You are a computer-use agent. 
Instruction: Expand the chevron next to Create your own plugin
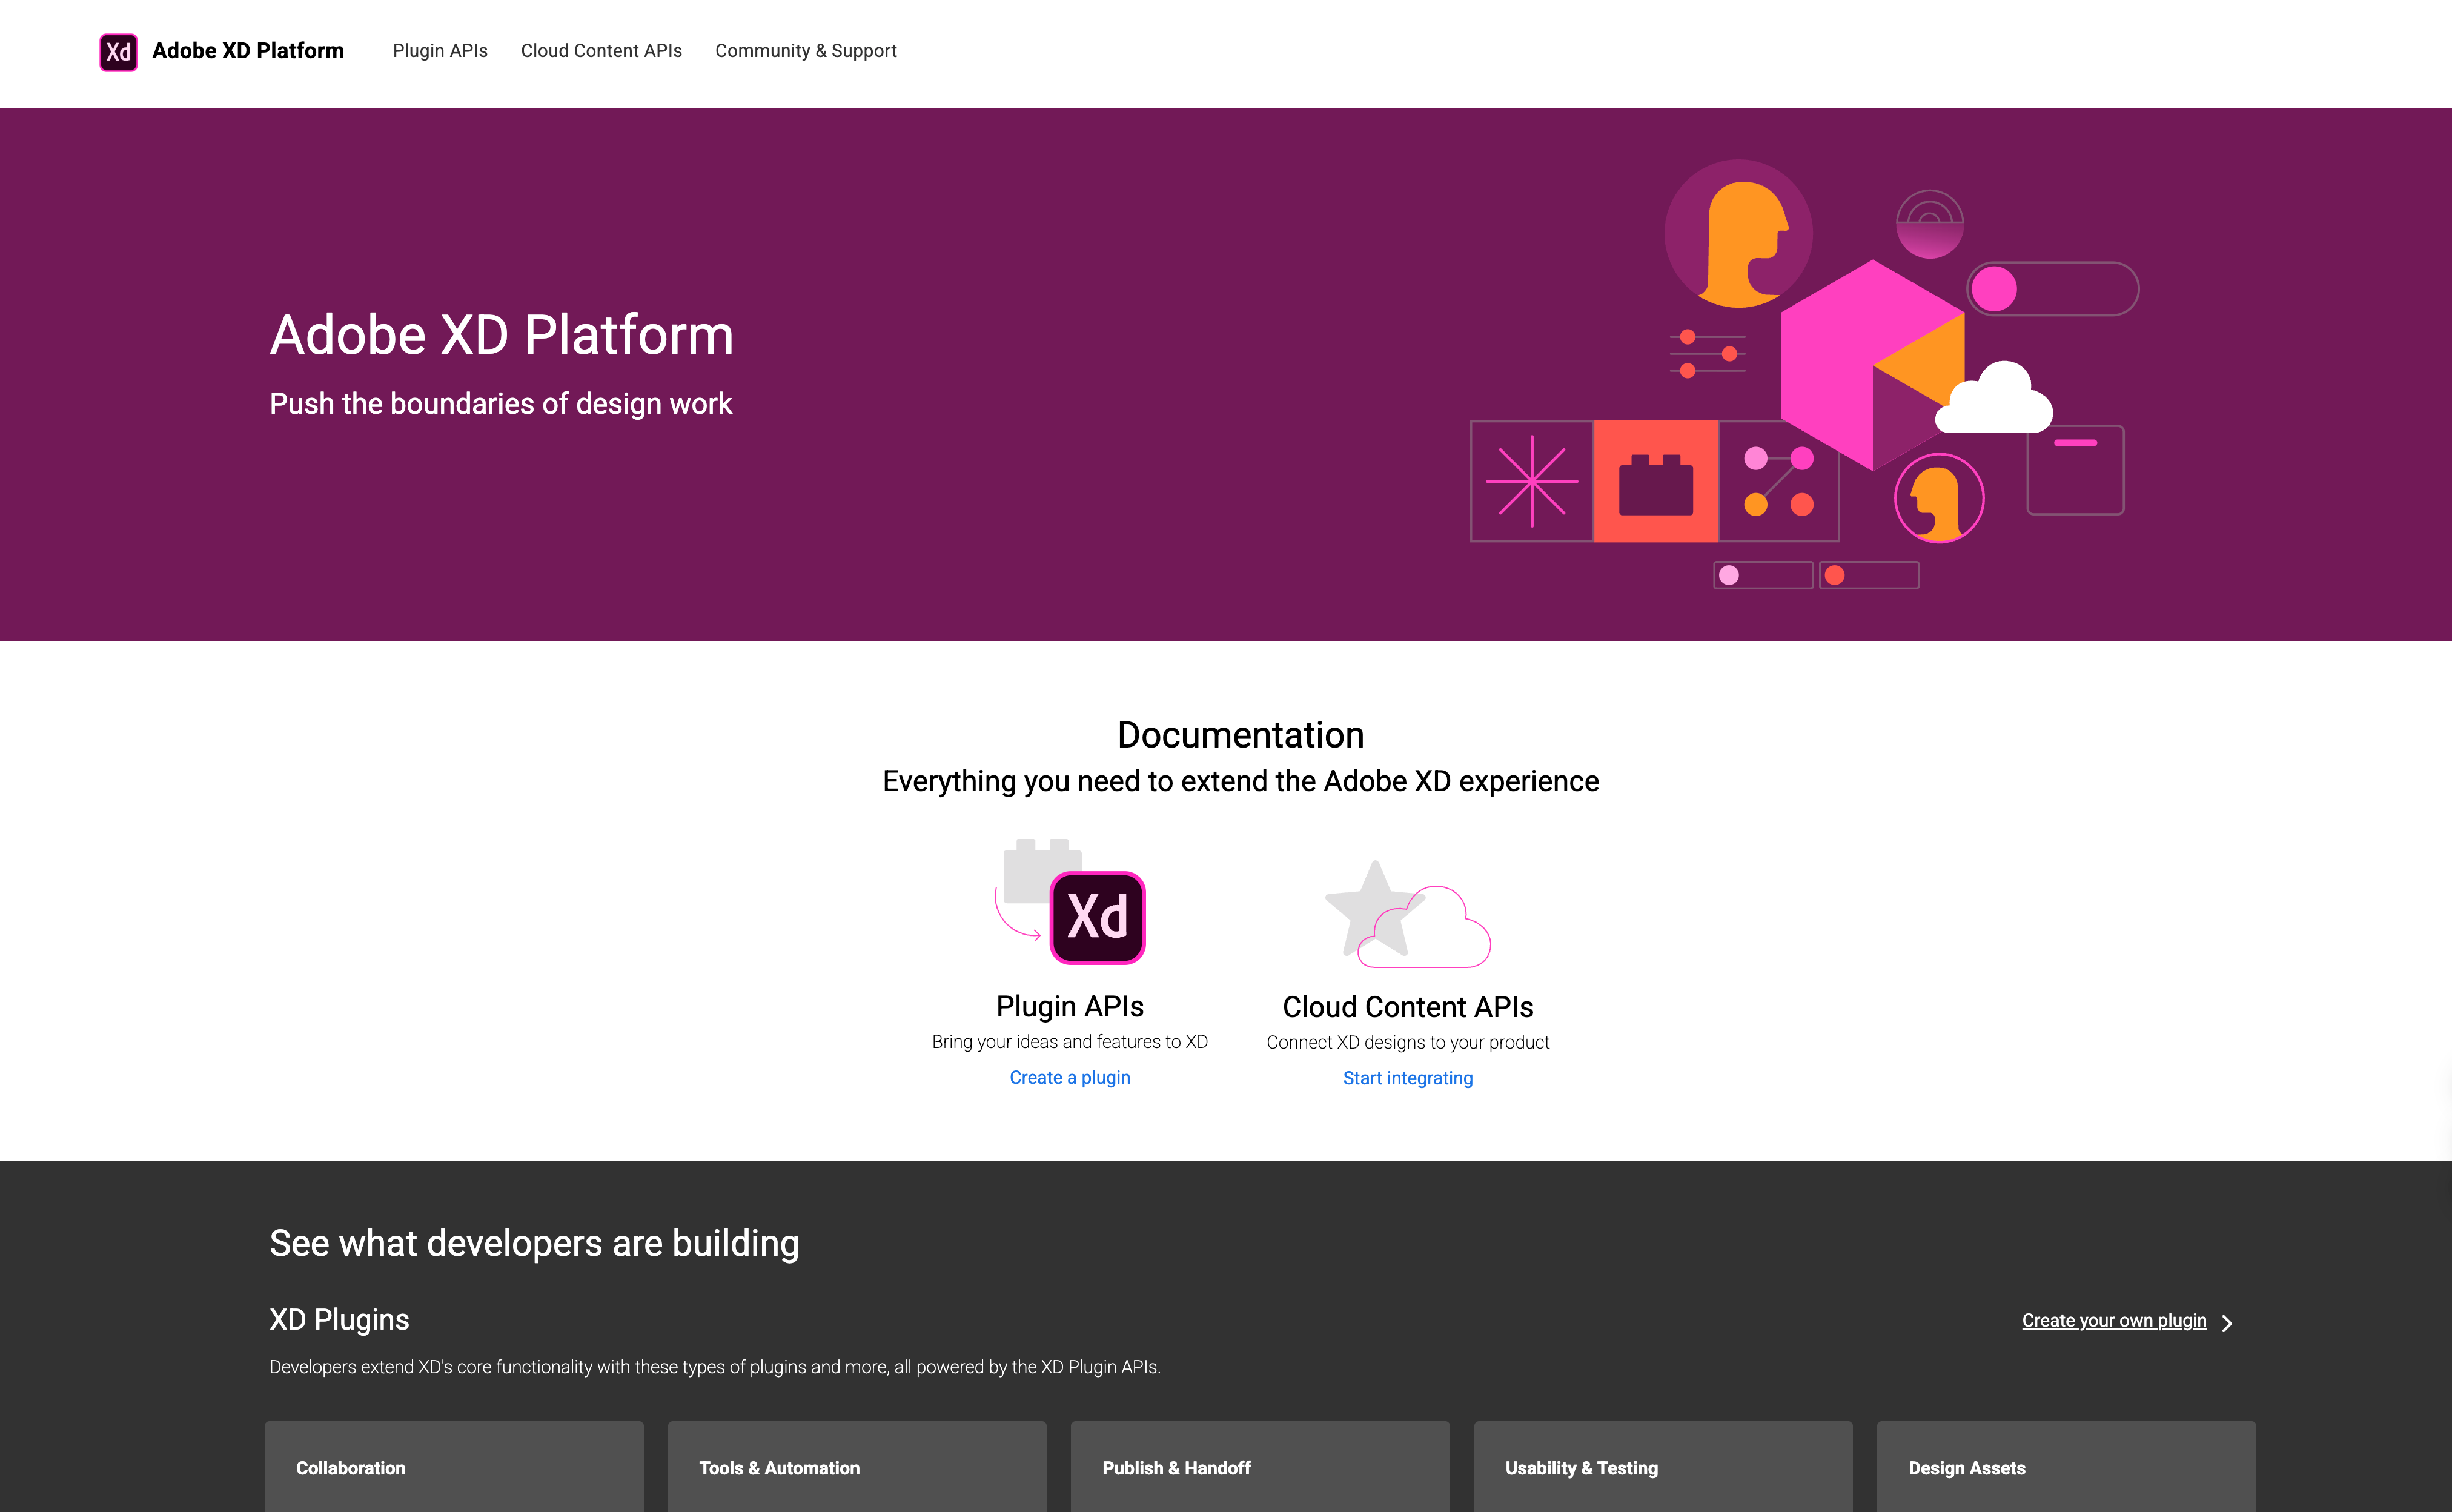pos(2228,1321)
